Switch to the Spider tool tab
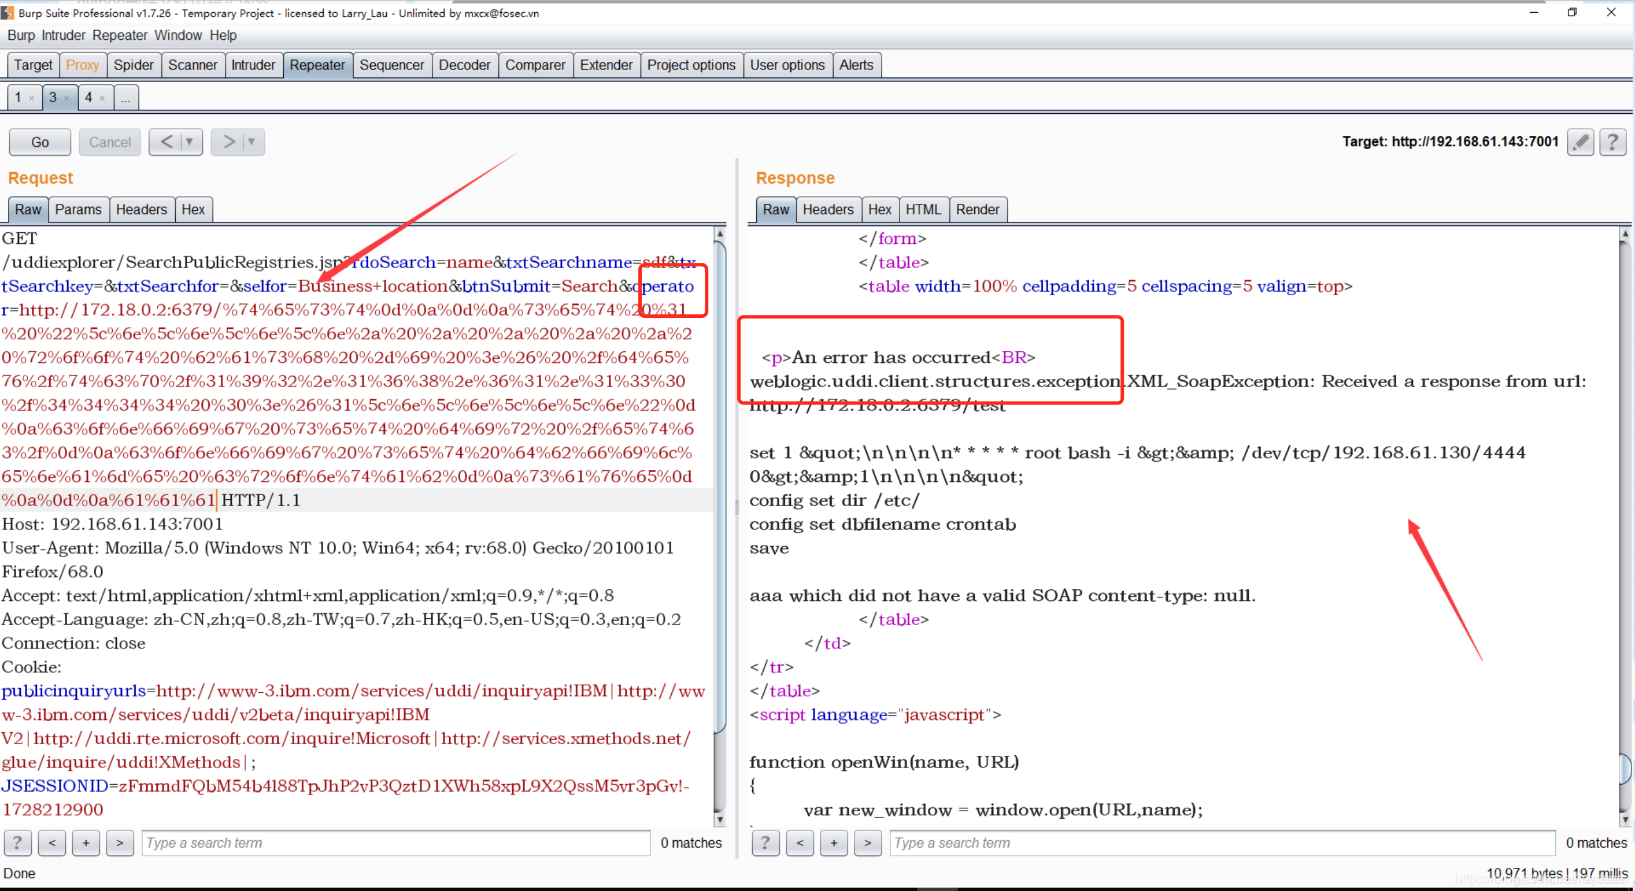The height and width of the screenshot is (891, 1635). pos(134,65)
